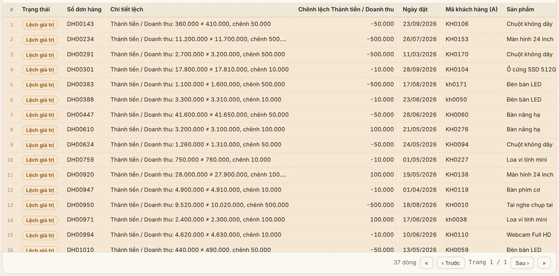Click Chênh lệch Thành tiền / Doanh thu header

tap(346, 9)
